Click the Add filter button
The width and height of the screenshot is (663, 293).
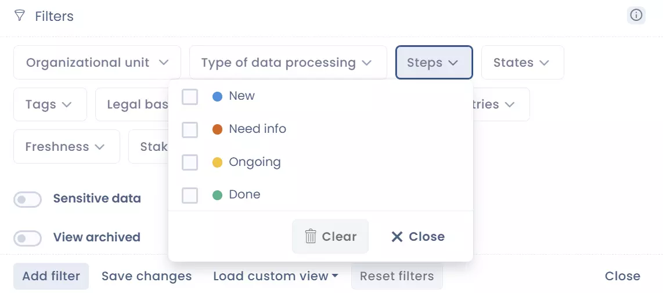pyautogui.click(x=51, y=276)
